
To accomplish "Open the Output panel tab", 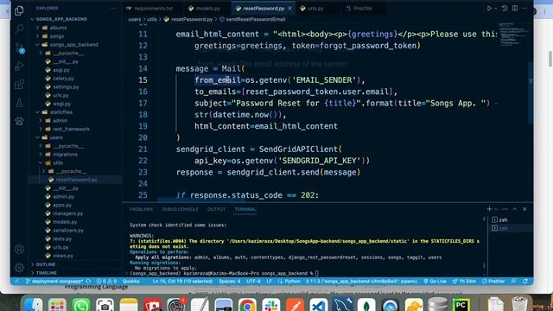I will (216, 209).
